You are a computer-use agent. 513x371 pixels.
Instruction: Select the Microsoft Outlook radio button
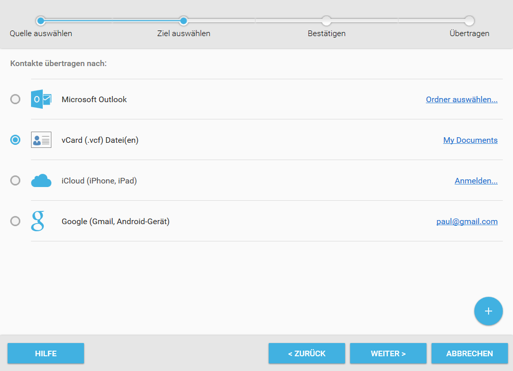point(15,99)
